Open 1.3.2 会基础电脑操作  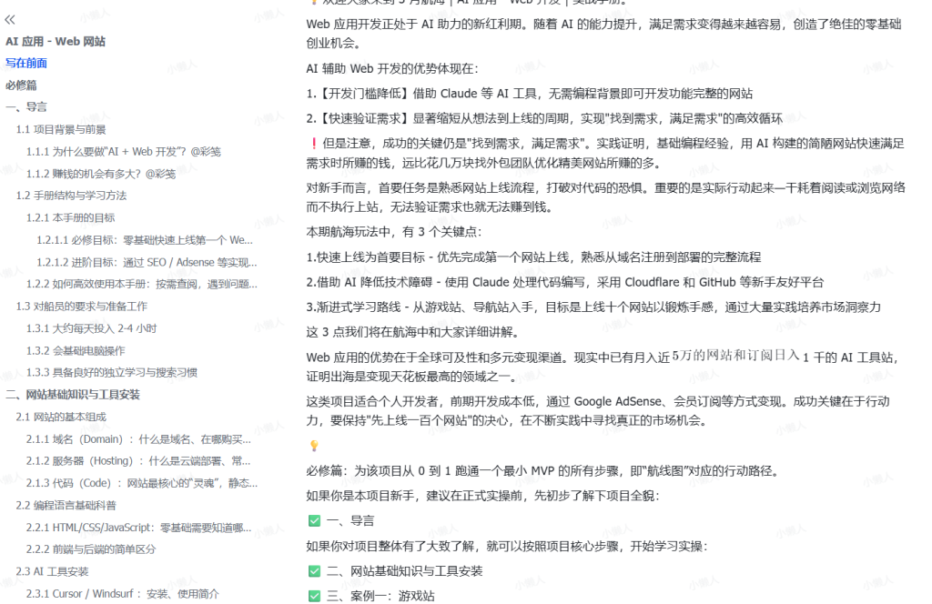click(x=76, y=350)
